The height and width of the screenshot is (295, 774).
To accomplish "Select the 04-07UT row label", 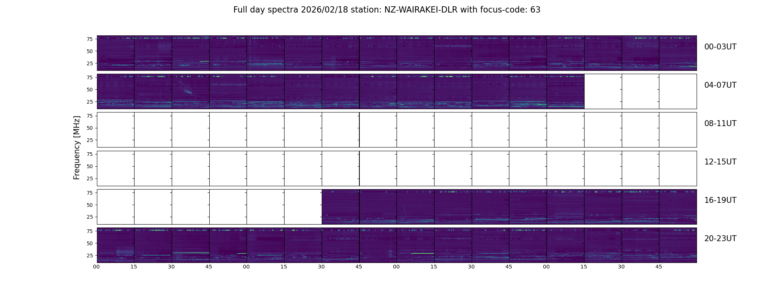I will [x=720, y=85].
